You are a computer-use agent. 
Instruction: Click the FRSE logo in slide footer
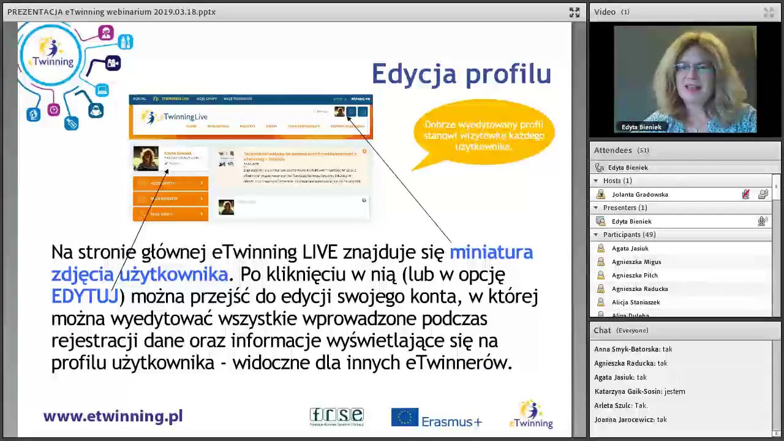tap(337, 417)
